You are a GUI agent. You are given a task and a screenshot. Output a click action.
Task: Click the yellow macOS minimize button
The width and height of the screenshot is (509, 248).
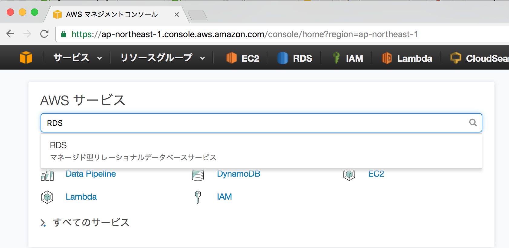click(22, 12)
